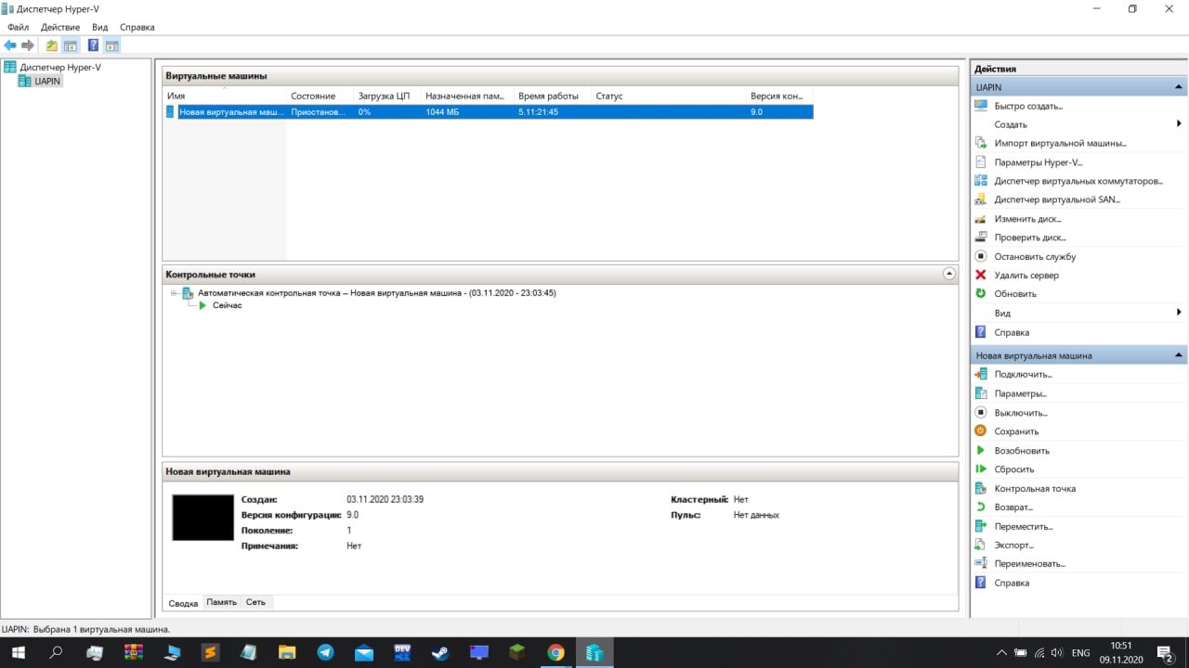Collapse the checkpoint tree node
Image resolution: width=1189 pixels, height=668 pixels.
[174, 293]
